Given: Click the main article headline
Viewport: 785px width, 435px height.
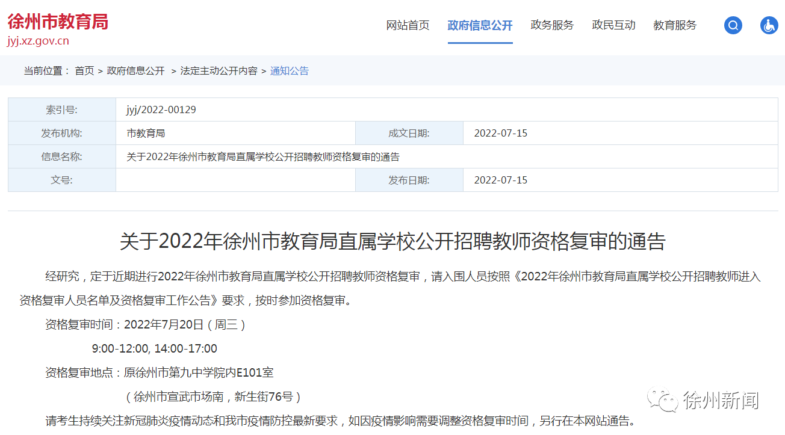Looking at the screenshot, I should 392,242.
